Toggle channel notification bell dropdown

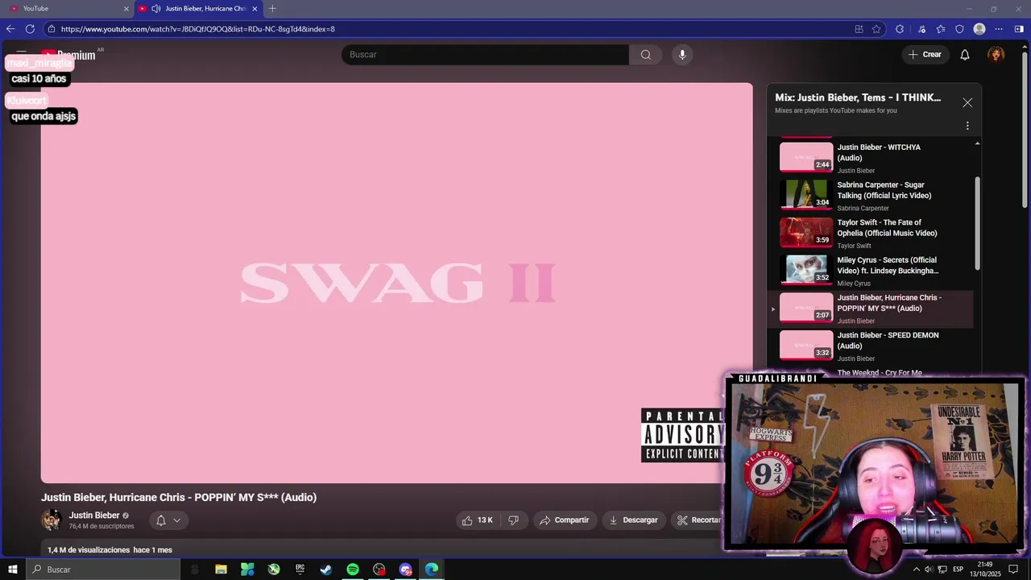[168, 520]
